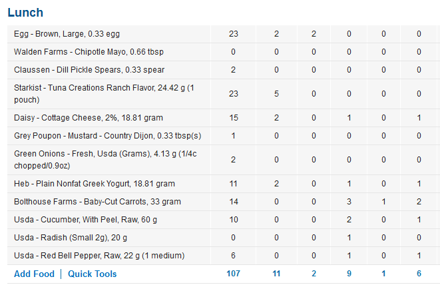440x285 pixels.
Task: Click Grey Poupon Country Dijon entry
Action: 107,136
